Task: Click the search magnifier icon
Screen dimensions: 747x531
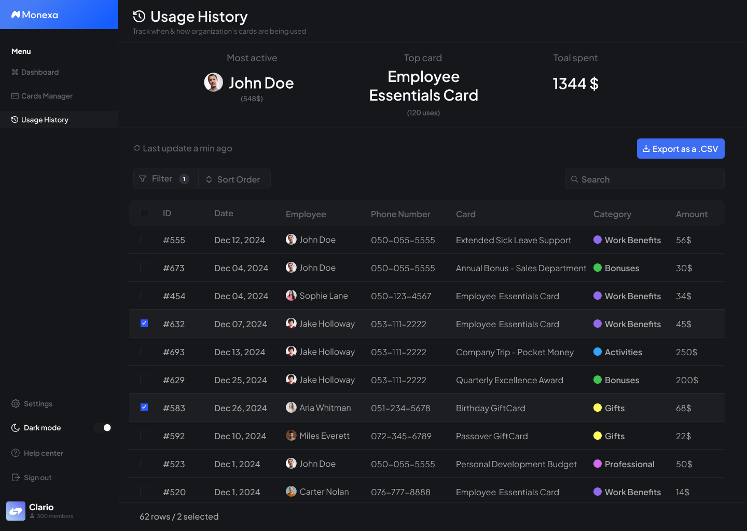Action: coord(574,179)
